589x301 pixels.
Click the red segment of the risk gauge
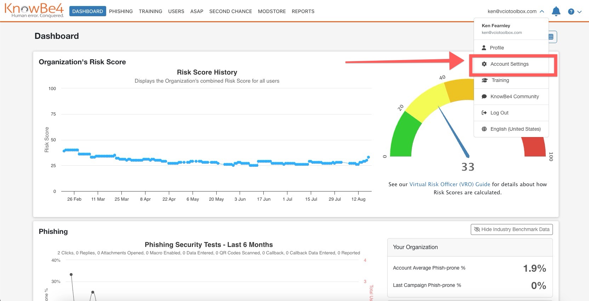click(x=535, y=147)
